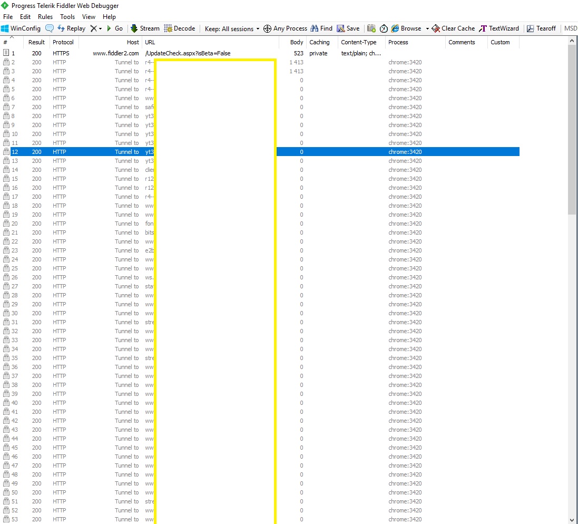Click the timer stopwatch icon
Viewport: 578px width, 524px height.
[384, 28]
